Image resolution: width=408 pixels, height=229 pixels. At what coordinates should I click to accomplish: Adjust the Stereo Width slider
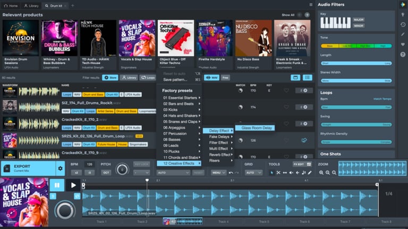[356, 81]
